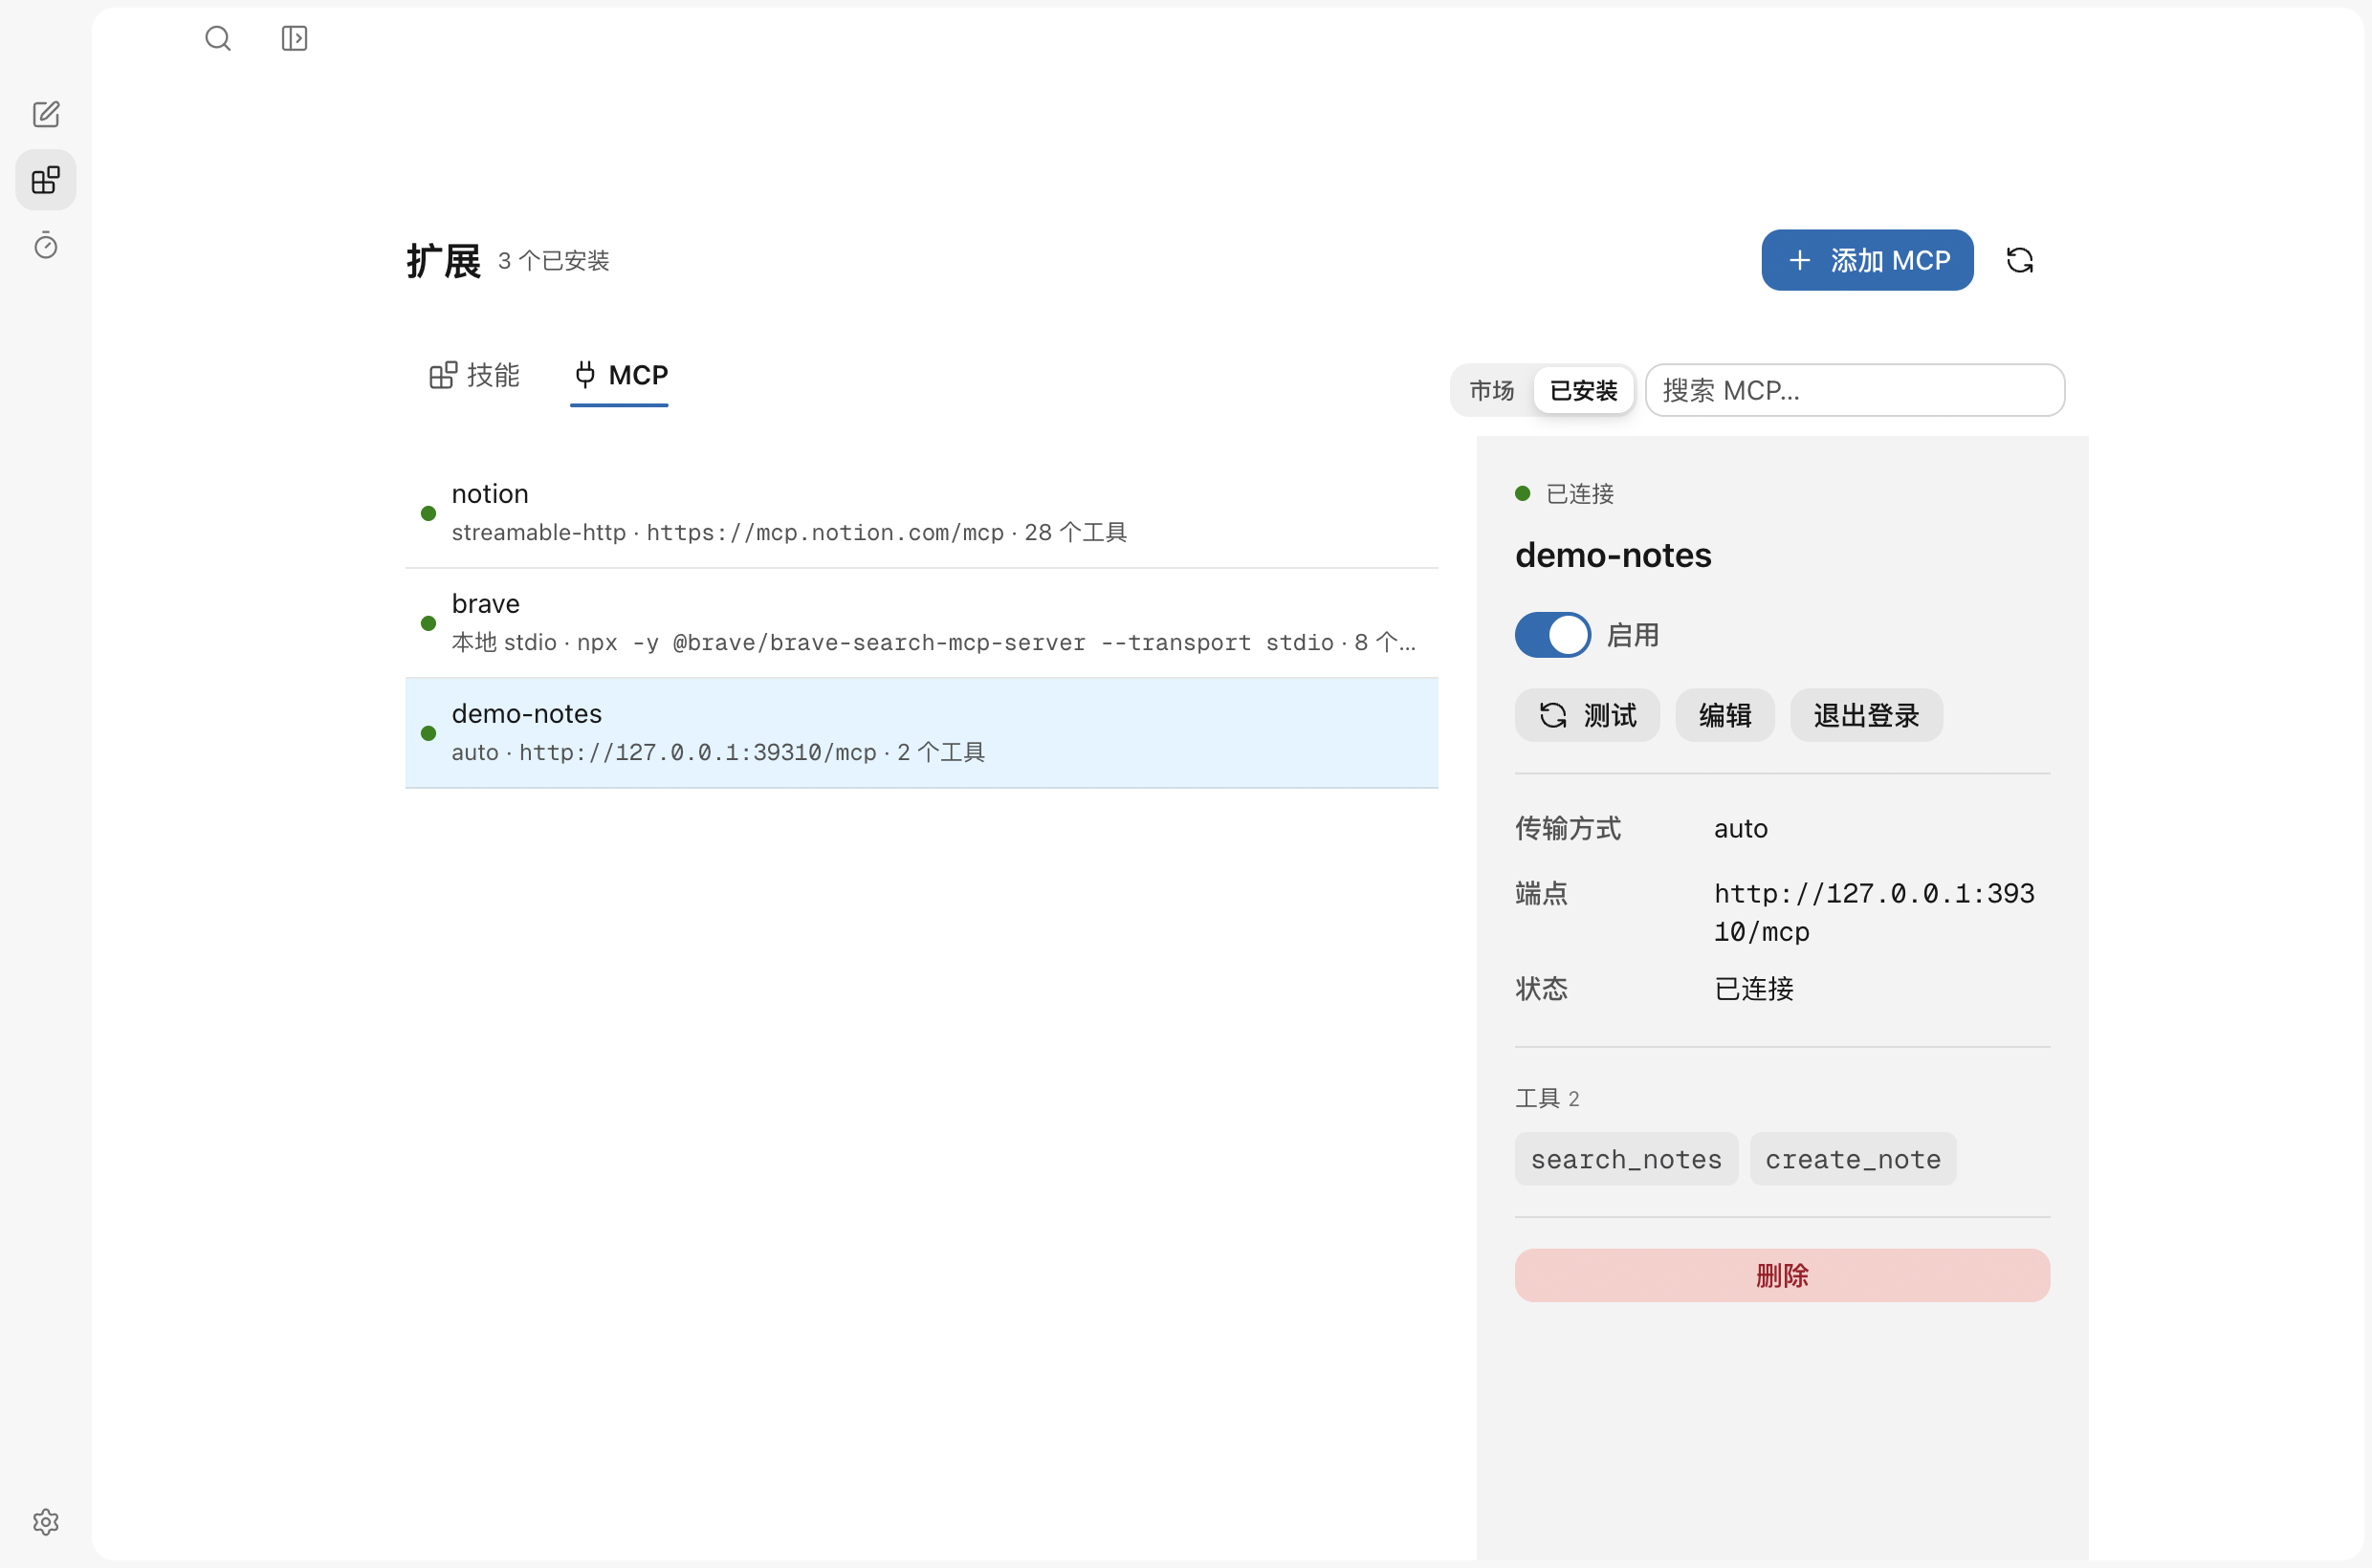
Task: Open settings gear at bottom left
Action: point(46,1522)
